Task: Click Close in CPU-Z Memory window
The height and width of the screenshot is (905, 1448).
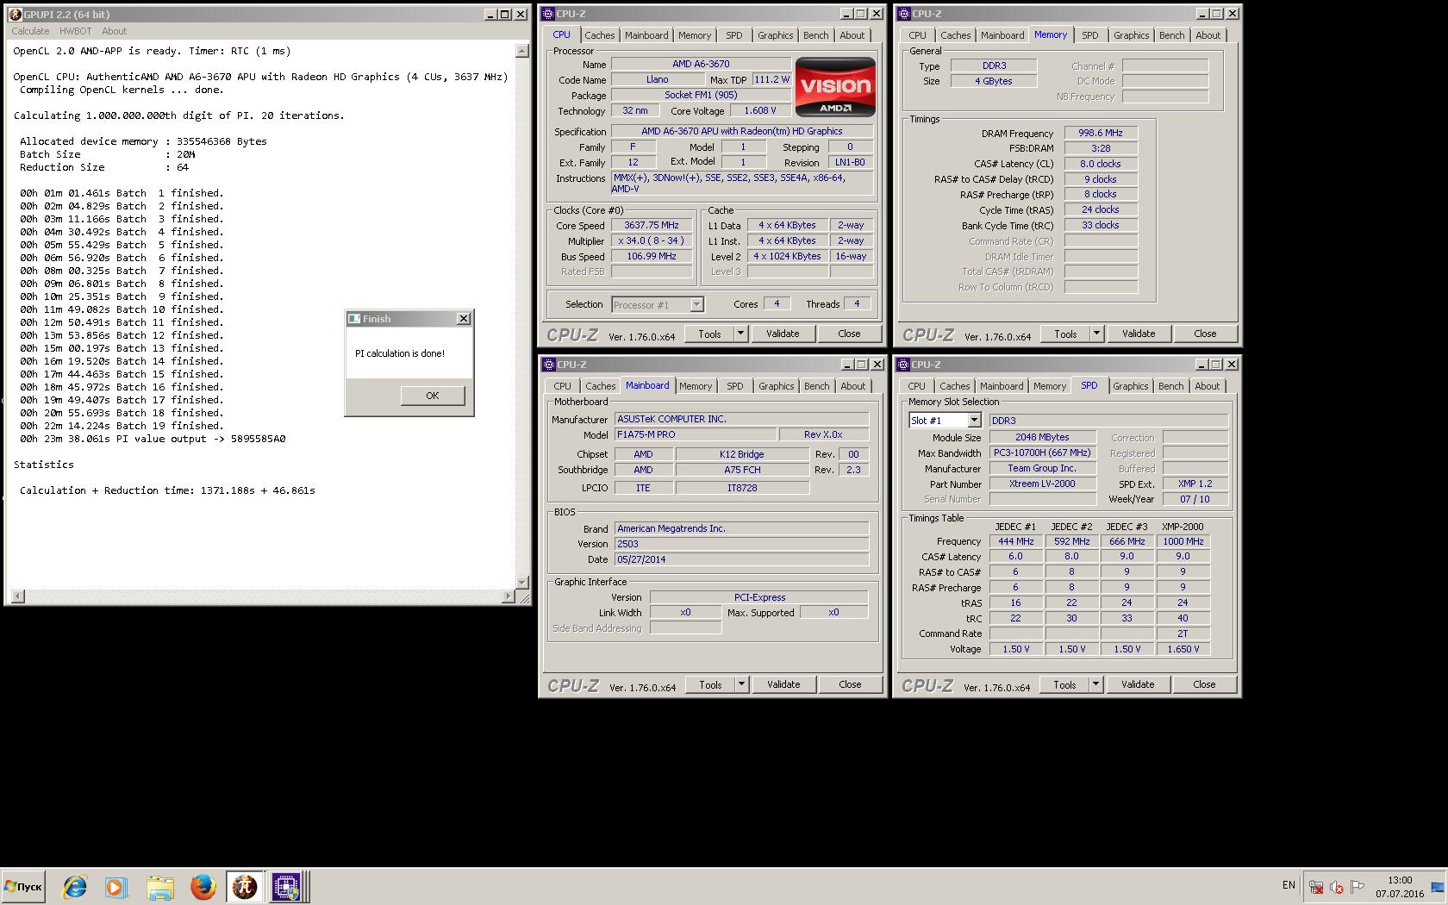Action: point(1205,334)
